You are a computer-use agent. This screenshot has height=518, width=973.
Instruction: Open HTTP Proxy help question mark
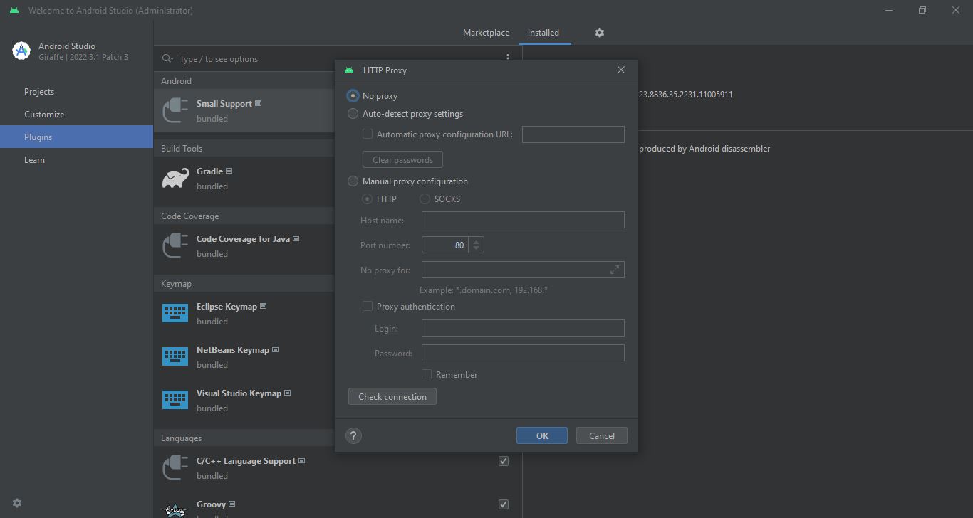(x=353, y=435)
